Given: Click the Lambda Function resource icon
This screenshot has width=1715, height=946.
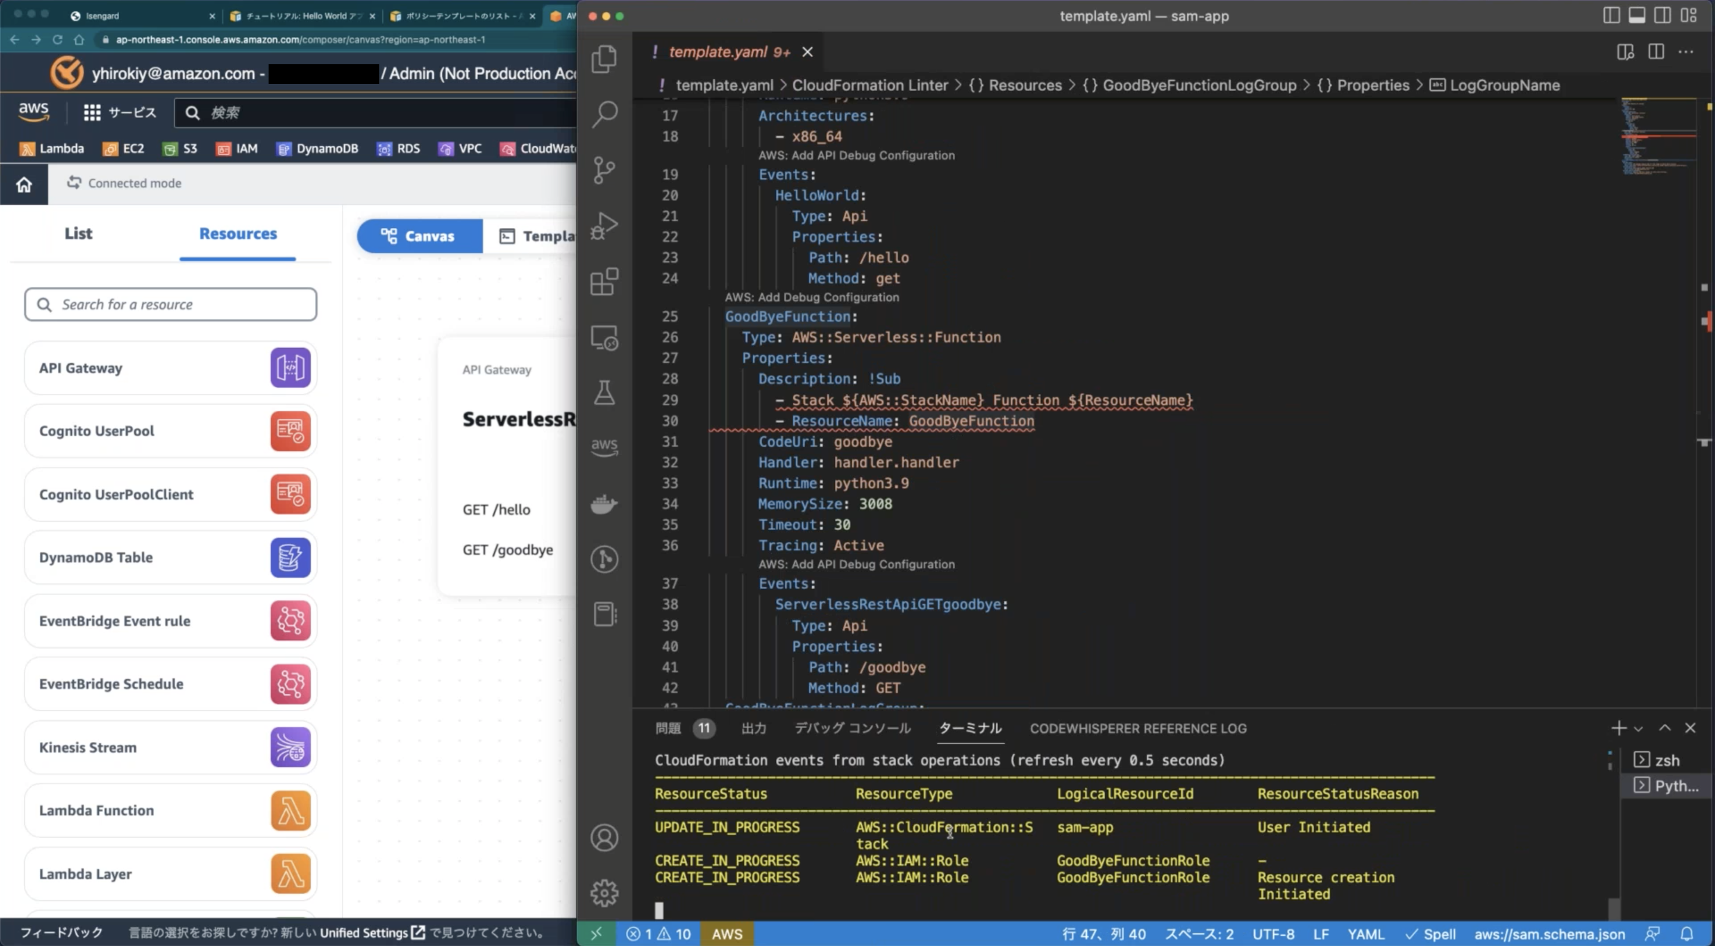Looking at the screenshot, I should (x=290, y=810).
